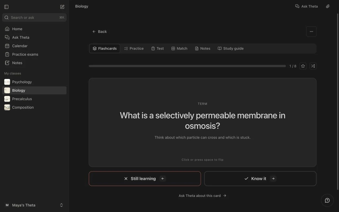Click the Precalculus class thumbnail
The width and height of the screenshot is (339, 212).
tap(7, 99)
